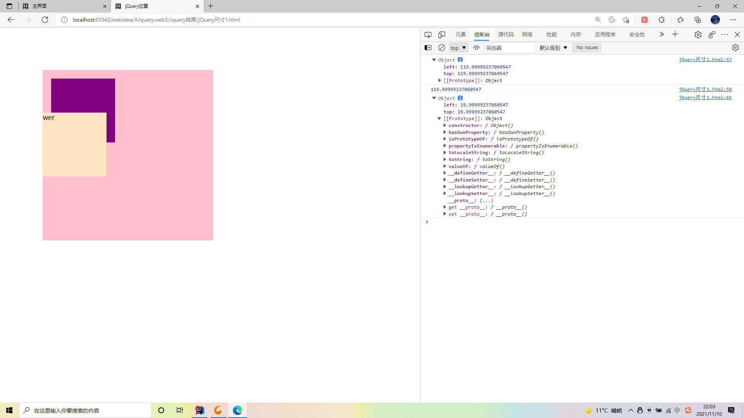
Task: Click the browser refresh button
Action: pos(45,20)
